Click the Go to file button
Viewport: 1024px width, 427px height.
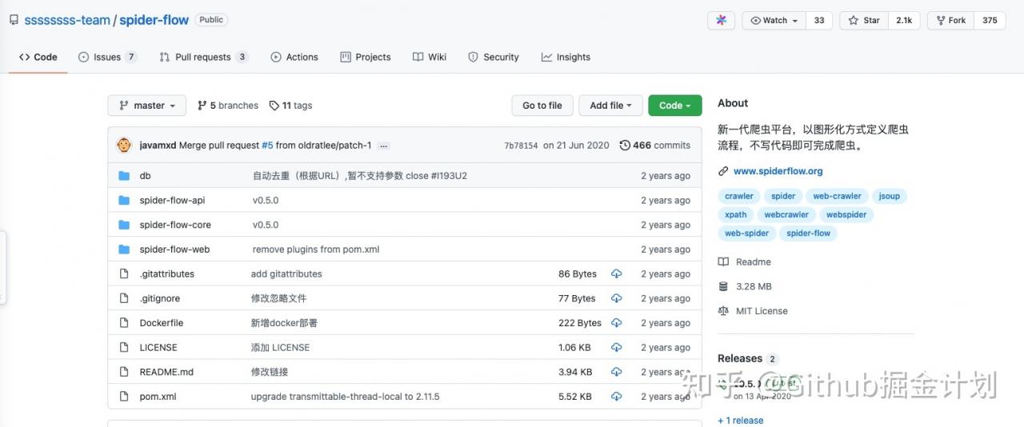coord(542,106)
